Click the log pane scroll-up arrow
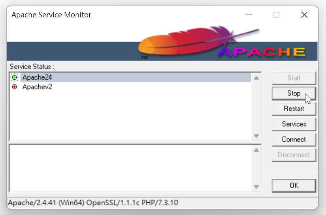The width and height of the screenshot is (326, 215). pyautogui.click(x=256, y=150)
